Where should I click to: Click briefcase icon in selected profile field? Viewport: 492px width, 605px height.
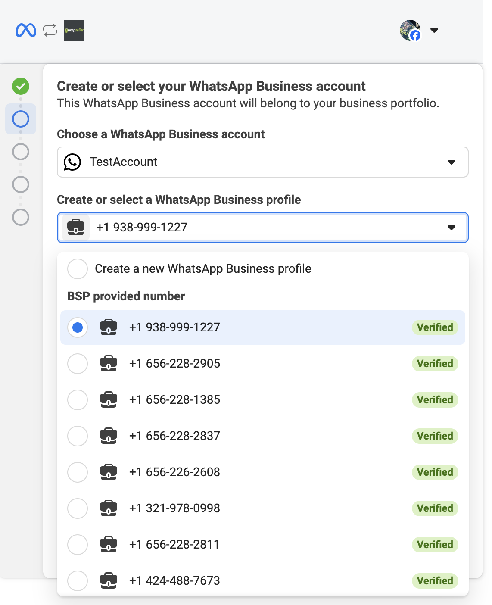pos(76,227)
